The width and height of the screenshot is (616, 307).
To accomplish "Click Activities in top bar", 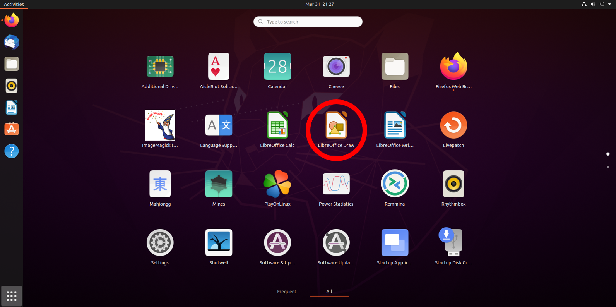I will click(14, 4).
